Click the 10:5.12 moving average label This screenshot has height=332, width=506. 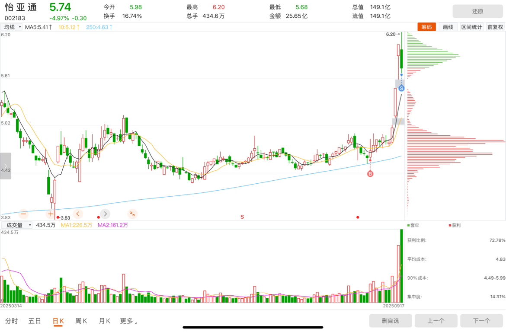click(69, 27)
